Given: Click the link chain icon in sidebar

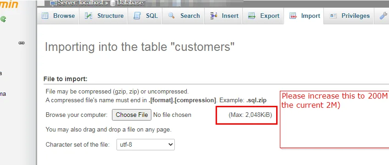Looking at the screenshot, I should tap(22, 43).
